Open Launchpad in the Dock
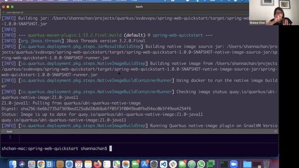Screen dimensions: 299x168 point(32,164)
